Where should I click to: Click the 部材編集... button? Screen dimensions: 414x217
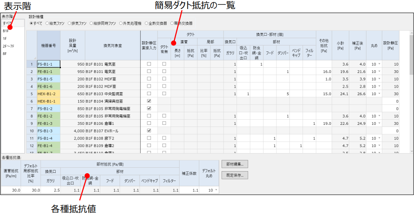tap(235, 164)
